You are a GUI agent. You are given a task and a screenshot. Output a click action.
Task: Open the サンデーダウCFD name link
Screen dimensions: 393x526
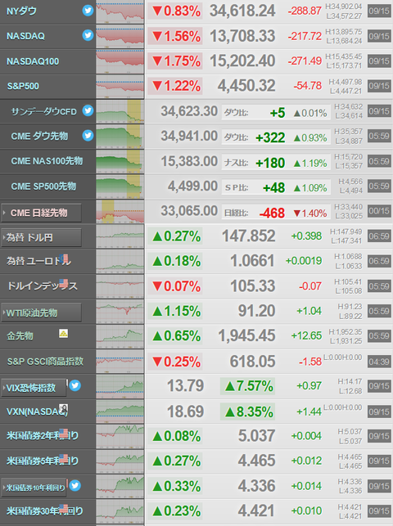pos(44,111)
